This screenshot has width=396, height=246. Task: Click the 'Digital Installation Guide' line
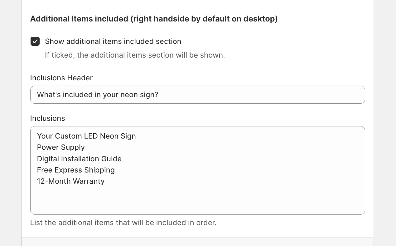(x=79, y=159)
